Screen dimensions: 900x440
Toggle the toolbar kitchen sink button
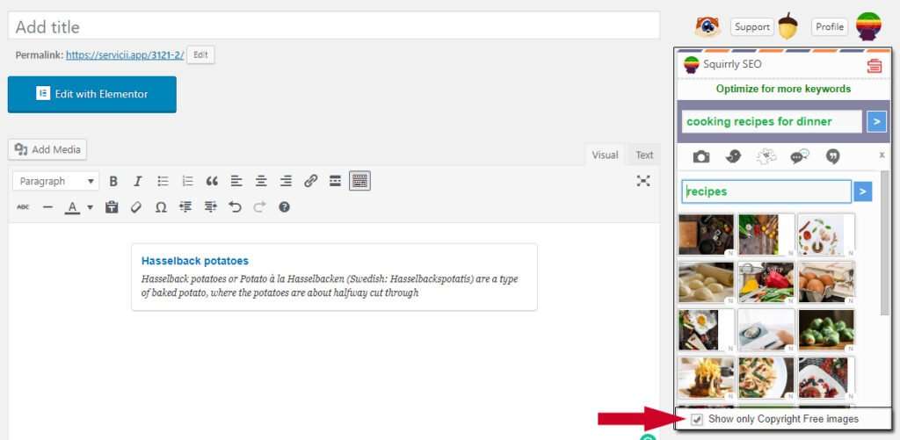(359, 181)
